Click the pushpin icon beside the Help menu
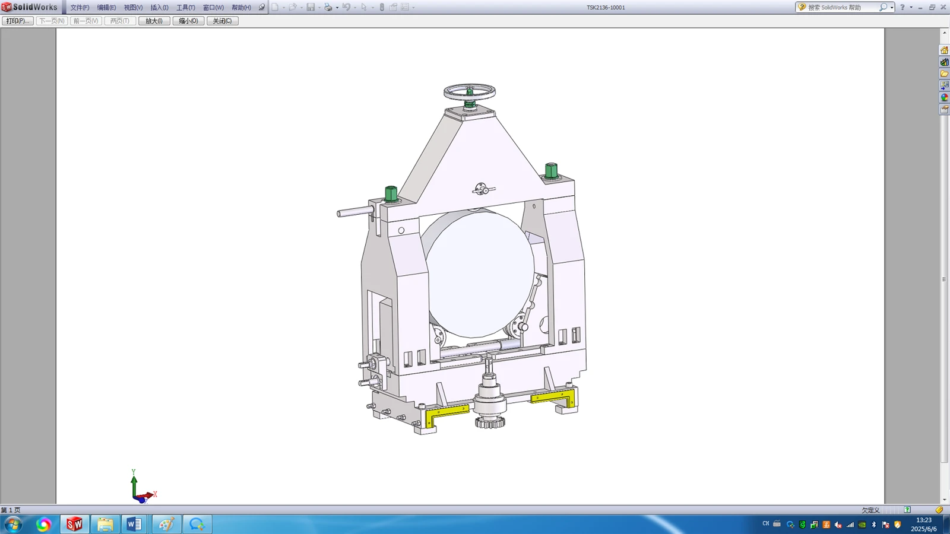The width and height of the screenshot is (950, 534). [261, 7]
